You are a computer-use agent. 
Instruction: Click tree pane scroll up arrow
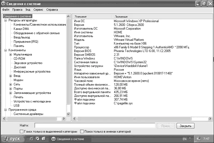[68, 16]
